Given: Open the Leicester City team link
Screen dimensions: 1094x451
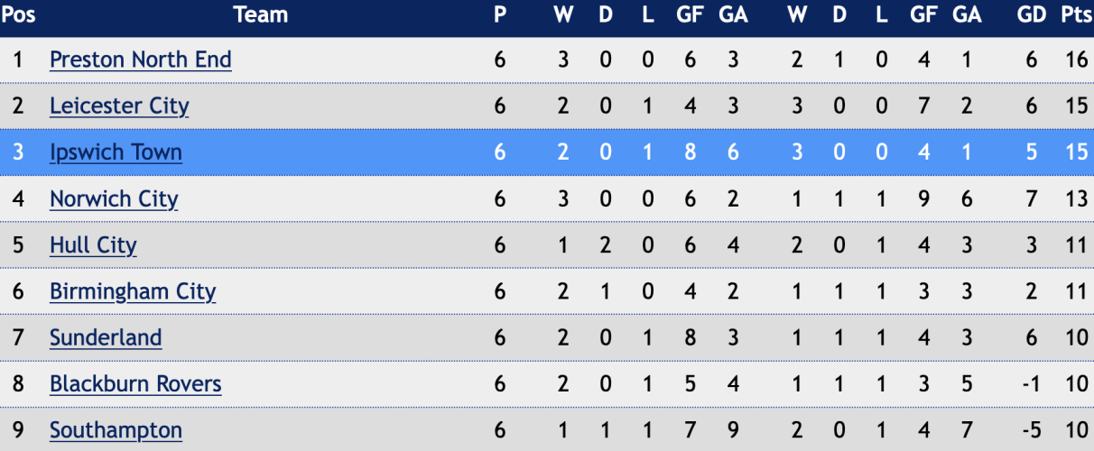Looking at the screenshot, I should point(119,106).
